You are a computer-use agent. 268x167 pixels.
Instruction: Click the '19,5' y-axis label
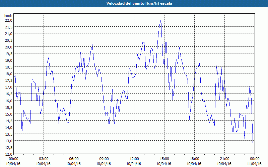pos(9,53)
